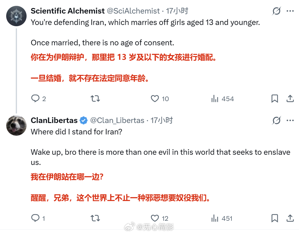Screen dimensions: 299x234
Task: Open view analytics for the first tweet
Action: click(214, 99)
